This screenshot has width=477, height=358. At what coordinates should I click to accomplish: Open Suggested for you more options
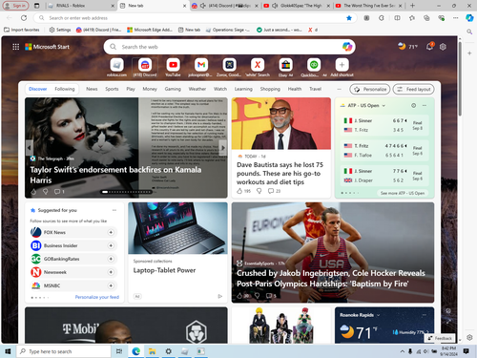point(114,210)
